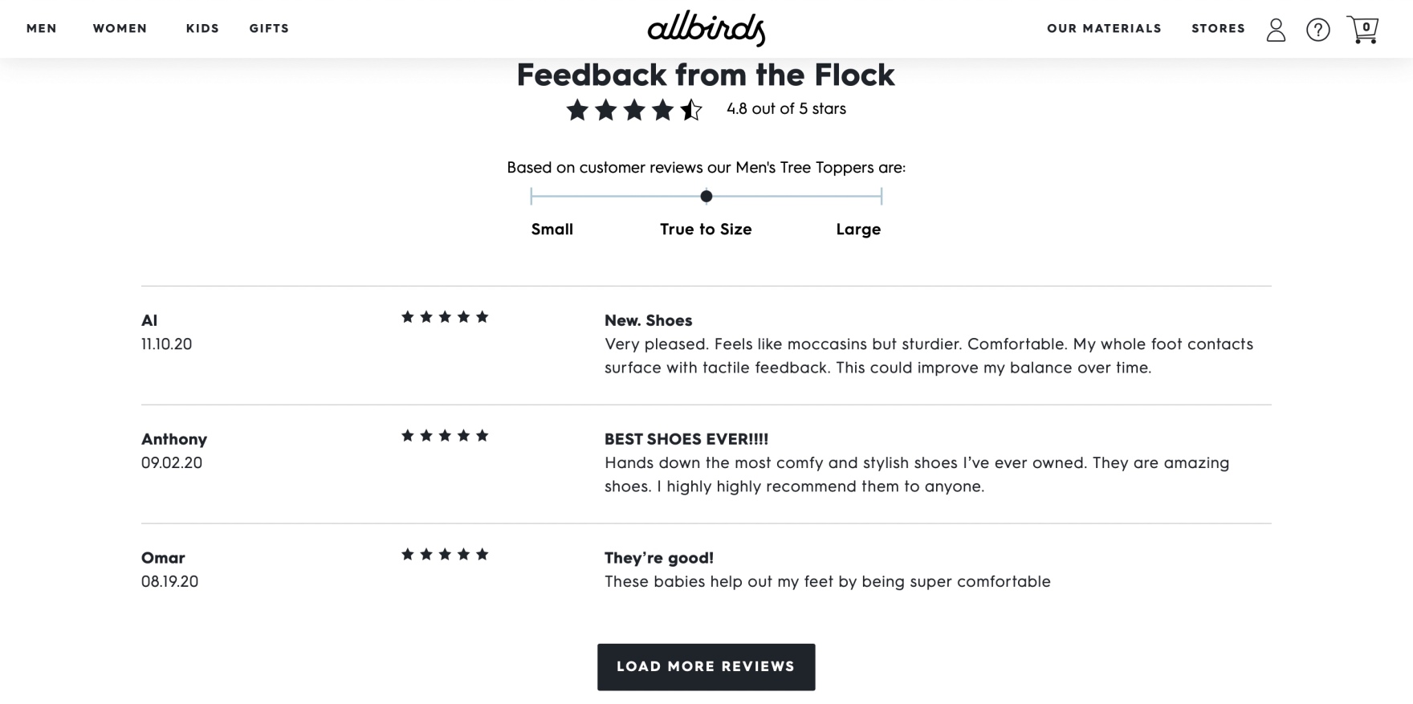The height and width of the screenshot is (704, 1413).
Task: Open the Kids menu
Action: [202, 29]
